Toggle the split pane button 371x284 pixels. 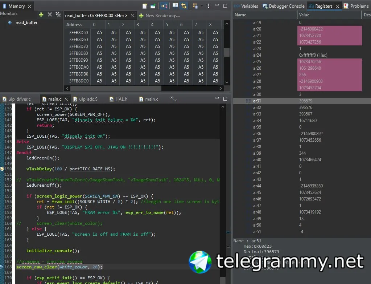[x=176, y=6]
